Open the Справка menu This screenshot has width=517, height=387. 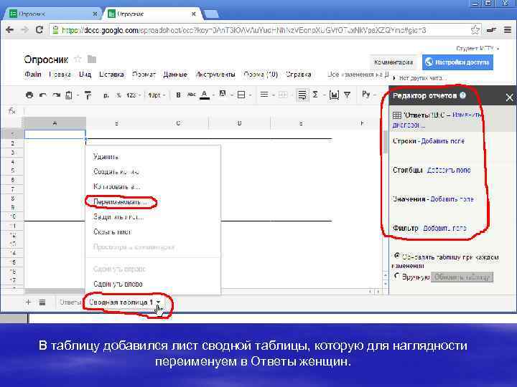point(299,75)
